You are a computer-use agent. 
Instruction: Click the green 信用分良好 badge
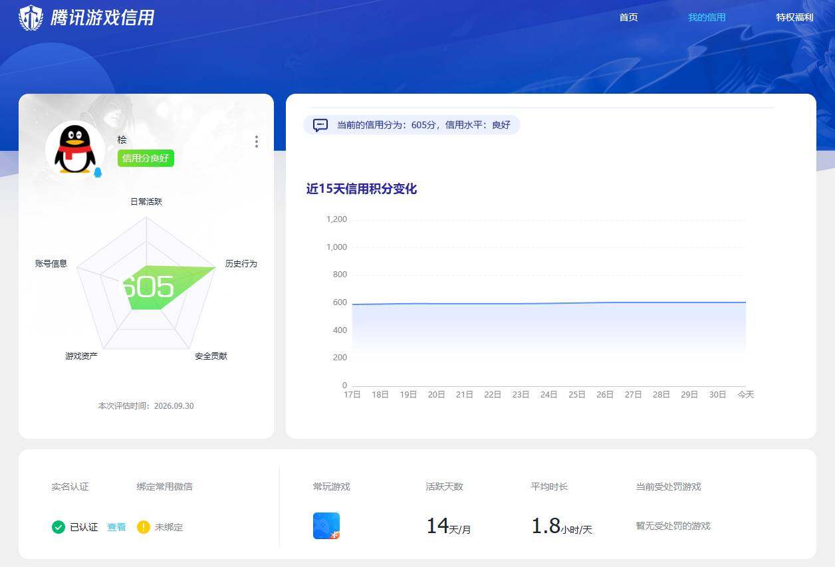point(146,158)
